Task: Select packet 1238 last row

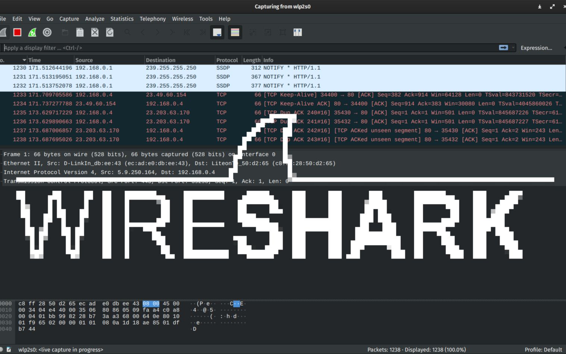Action: pyautogui.click(x=283, y=140)
